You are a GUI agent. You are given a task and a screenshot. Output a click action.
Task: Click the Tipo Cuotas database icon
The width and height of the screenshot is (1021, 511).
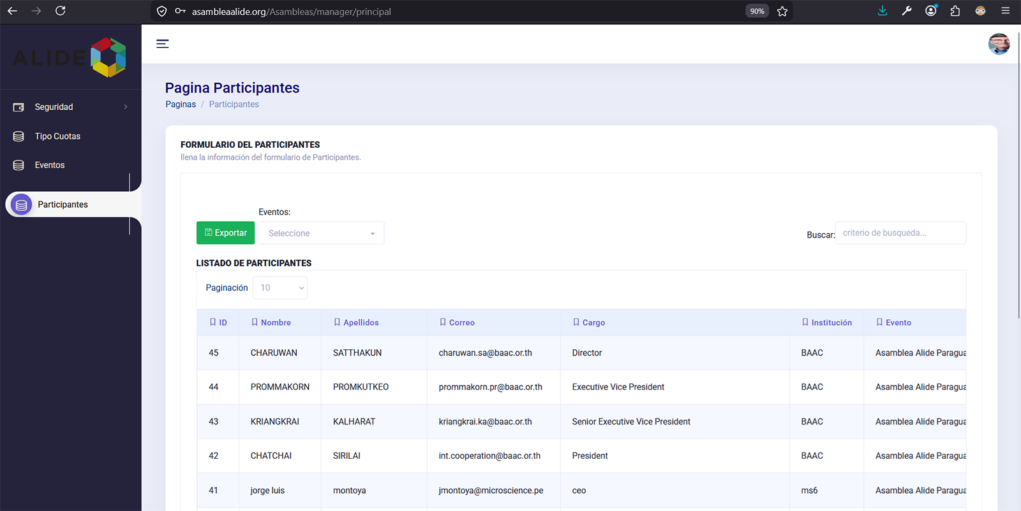(x=19, y=136)
